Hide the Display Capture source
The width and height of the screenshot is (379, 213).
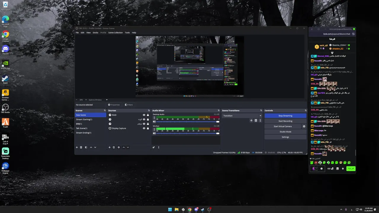[144, 128]
